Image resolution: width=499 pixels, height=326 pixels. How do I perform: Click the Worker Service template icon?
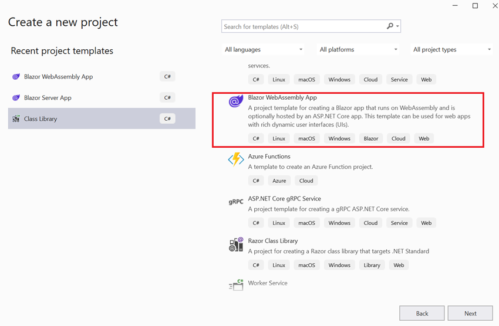236,285
